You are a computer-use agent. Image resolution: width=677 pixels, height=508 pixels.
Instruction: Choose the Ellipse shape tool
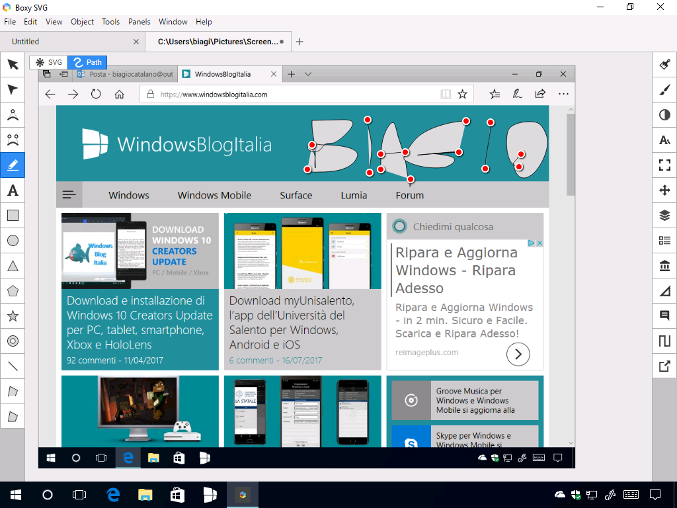(x=13, y=240)
